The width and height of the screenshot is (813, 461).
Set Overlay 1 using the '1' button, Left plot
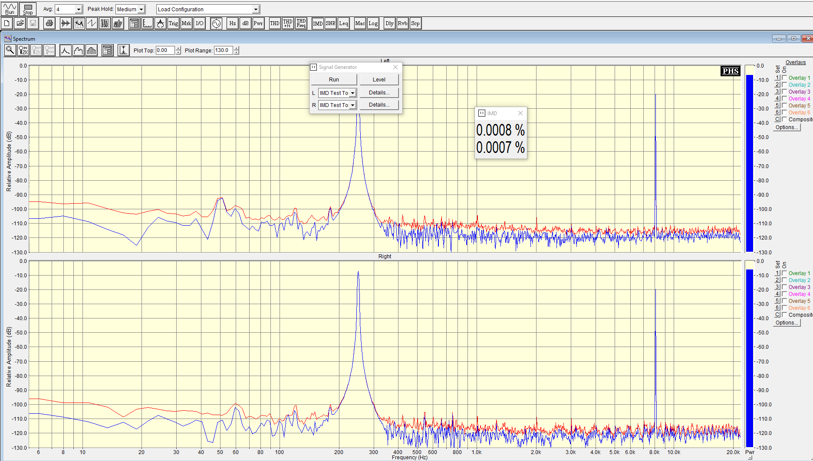777,78
